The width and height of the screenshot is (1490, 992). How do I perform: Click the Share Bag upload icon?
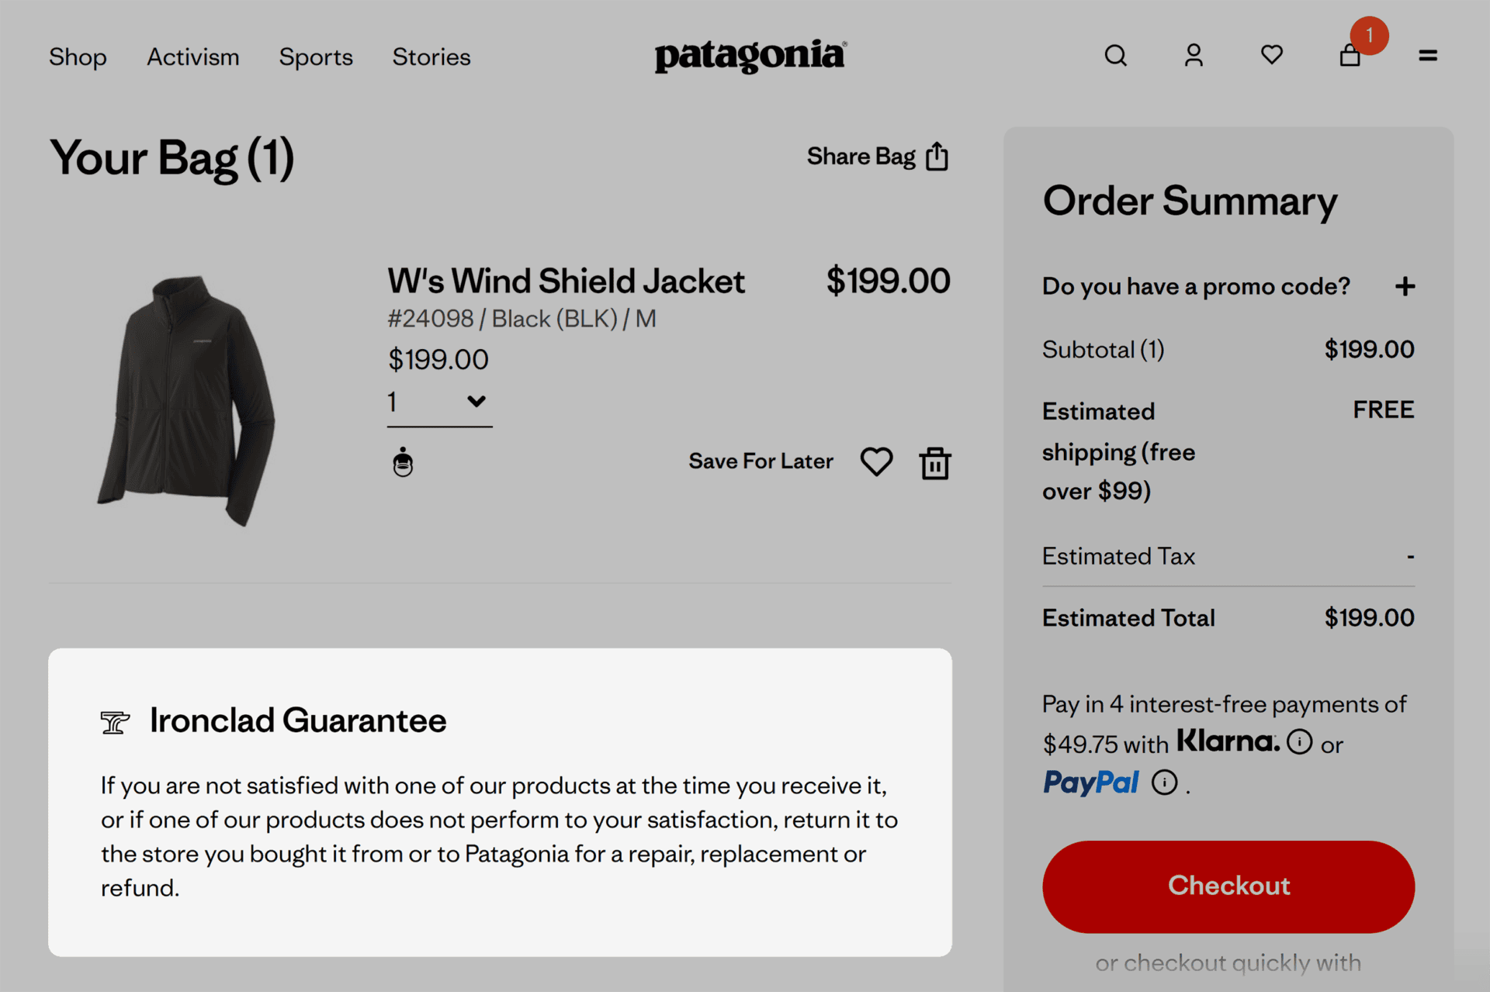(x=937, y=157)
